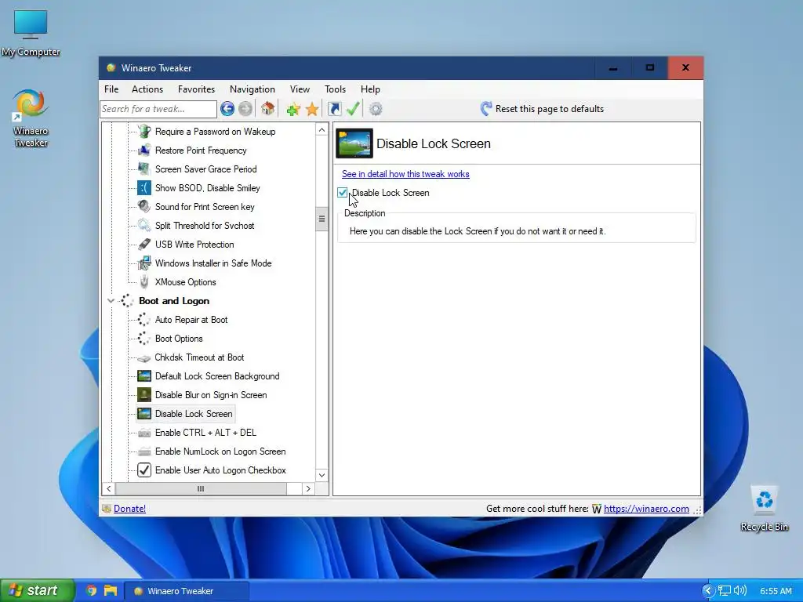
Task: Click the tree scroll up arrow
Action: (x=322, y=130)
